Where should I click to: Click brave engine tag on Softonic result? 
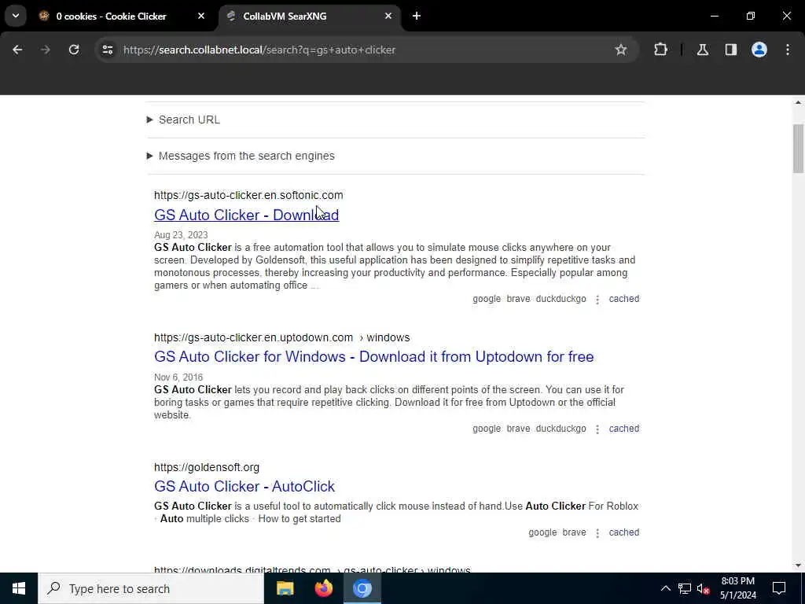coord(518,299)
